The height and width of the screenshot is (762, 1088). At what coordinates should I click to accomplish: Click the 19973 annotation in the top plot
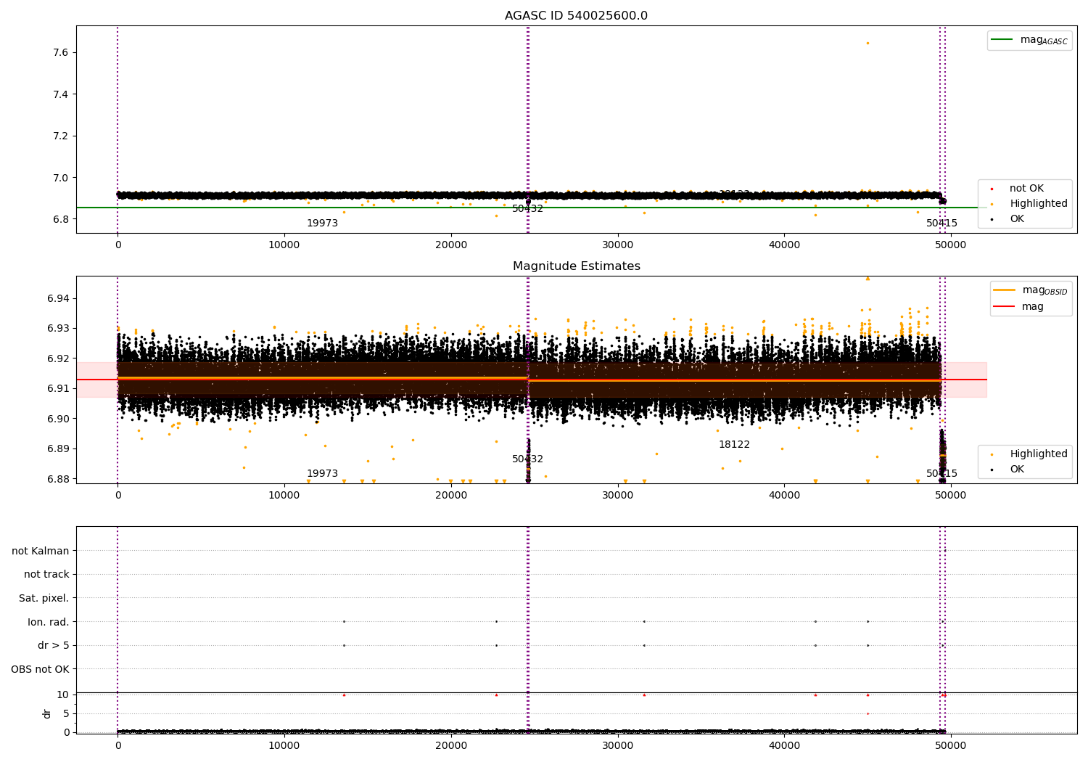pos(322,224)
